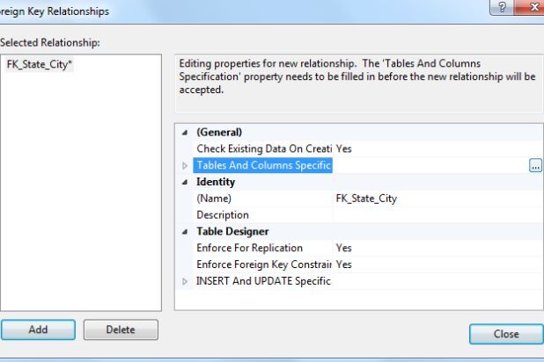Select FK_State_City* in the relationship list

pyautogui.click(x=40, y=64)
